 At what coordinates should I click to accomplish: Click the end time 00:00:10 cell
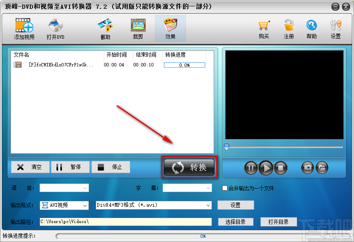[143, 65]
